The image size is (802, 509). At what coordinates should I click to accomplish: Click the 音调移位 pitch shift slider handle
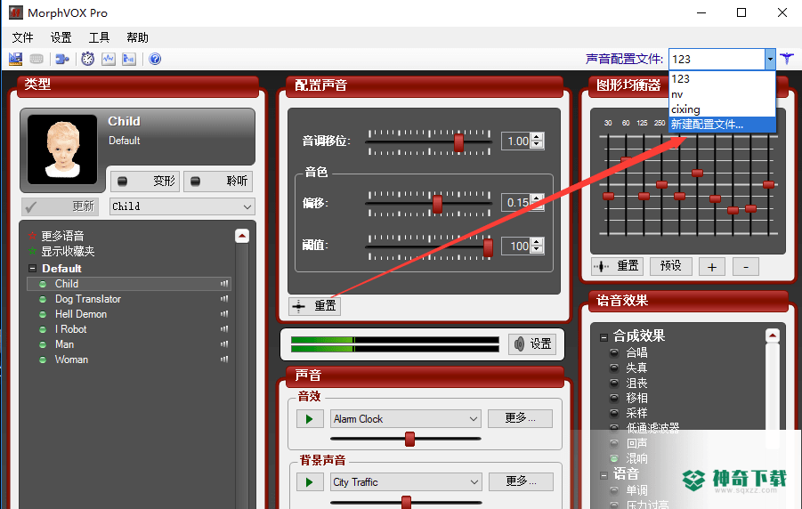(x=458, y=142)
